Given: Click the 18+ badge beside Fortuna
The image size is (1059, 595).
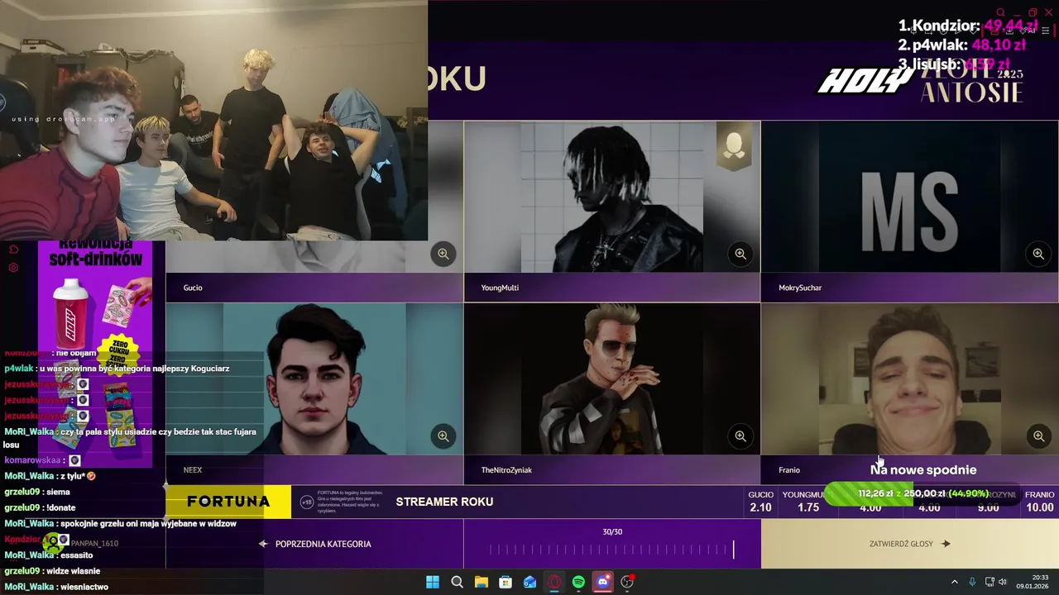Looking at the screenshot, I should point(306,502).
